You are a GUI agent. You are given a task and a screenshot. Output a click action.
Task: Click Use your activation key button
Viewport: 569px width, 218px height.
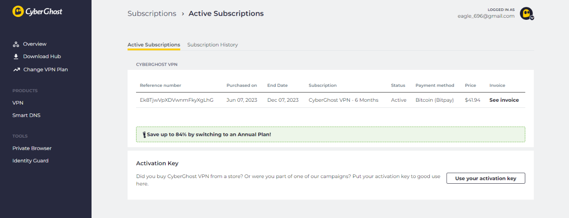[x=486, y=178]
